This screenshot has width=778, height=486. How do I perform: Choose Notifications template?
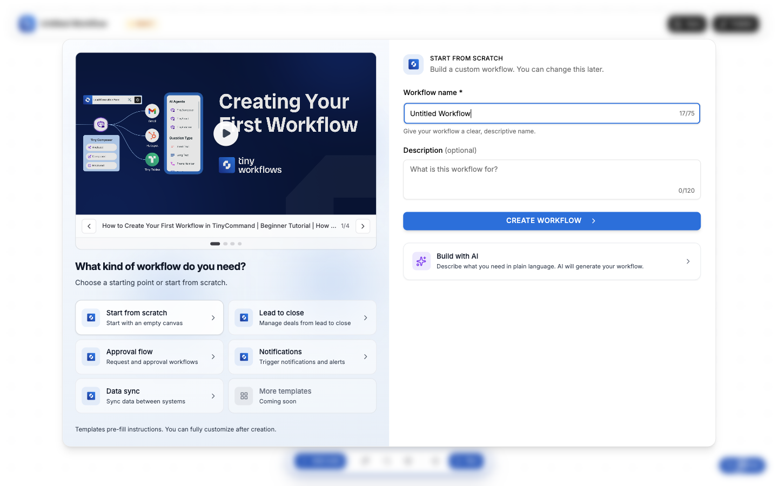[x=302, y=356]
